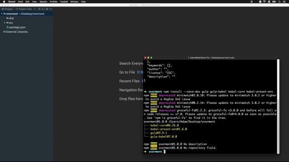The height and width of the screenshot is (162, 289).
Task: Click the icon between Wi-Fi and battery
Action: pos(269,2)
